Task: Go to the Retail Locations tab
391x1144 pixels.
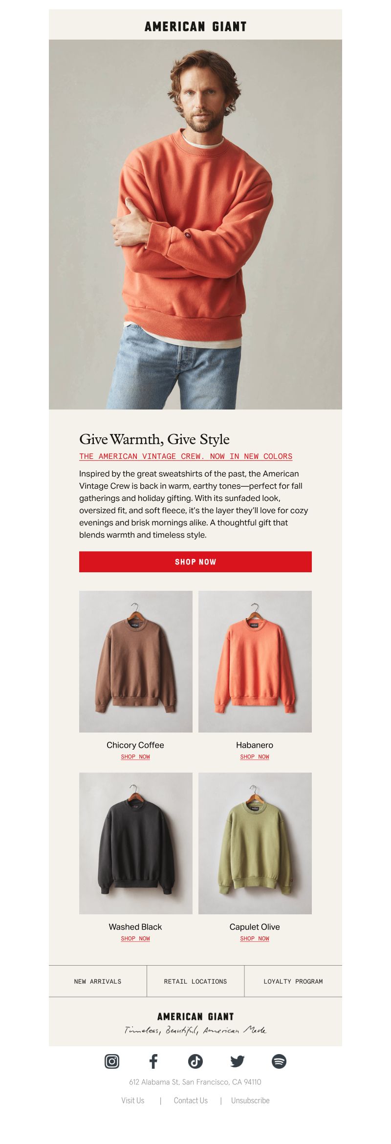Action: (x=195, y=981)
